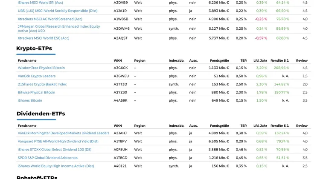Open 21Shares Crypto Basket Index details
This screenshot has width=320, height=179.
(x=42, y=84)
